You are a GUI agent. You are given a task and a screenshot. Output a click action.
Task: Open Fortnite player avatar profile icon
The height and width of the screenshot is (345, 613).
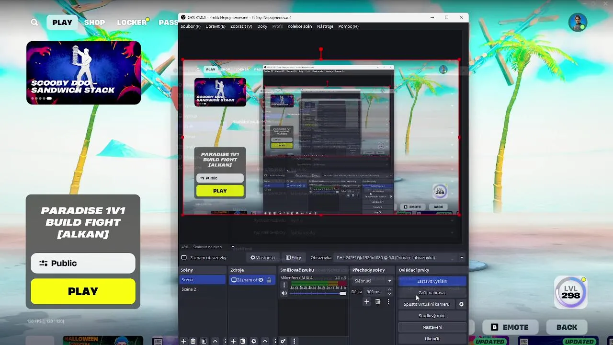tap(578, 23)
